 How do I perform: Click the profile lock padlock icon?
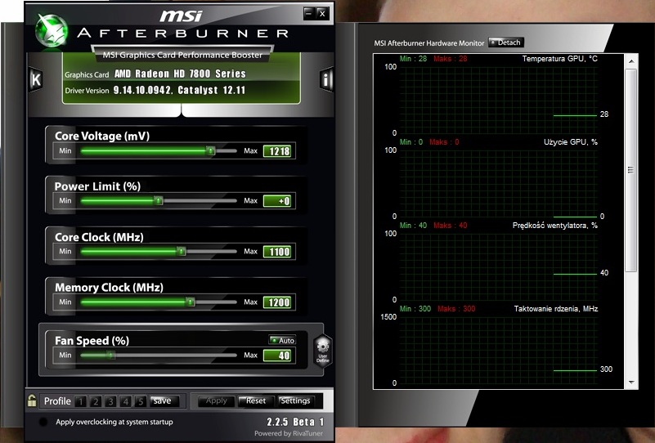click(x=32, y=401)
